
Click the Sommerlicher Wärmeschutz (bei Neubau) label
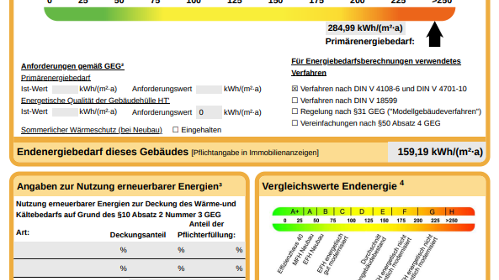92,130
